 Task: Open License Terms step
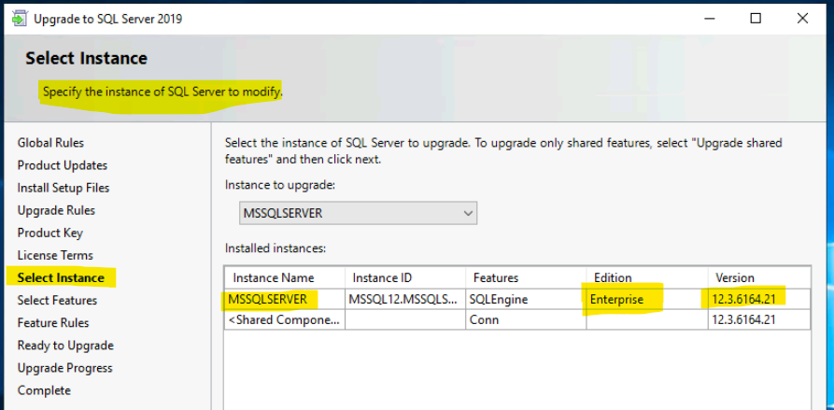[x=55, y=255]
